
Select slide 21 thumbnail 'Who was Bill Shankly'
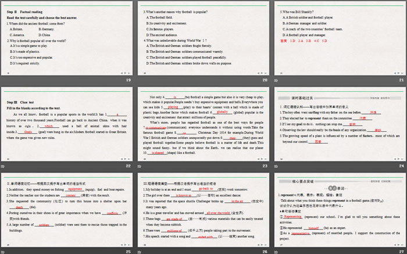(340, 38)
